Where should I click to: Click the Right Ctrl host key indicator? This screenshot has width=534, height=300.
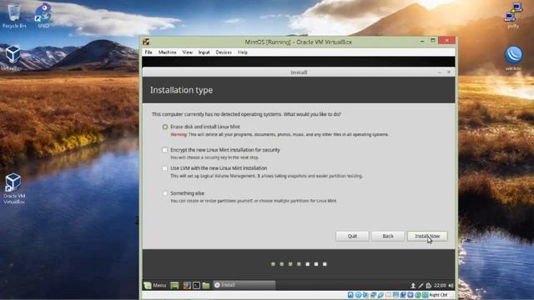pos(438,295)
